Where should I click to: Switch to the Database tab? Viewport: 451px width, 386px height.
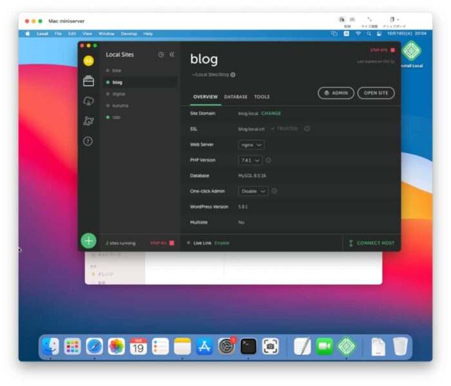point(236,97)
